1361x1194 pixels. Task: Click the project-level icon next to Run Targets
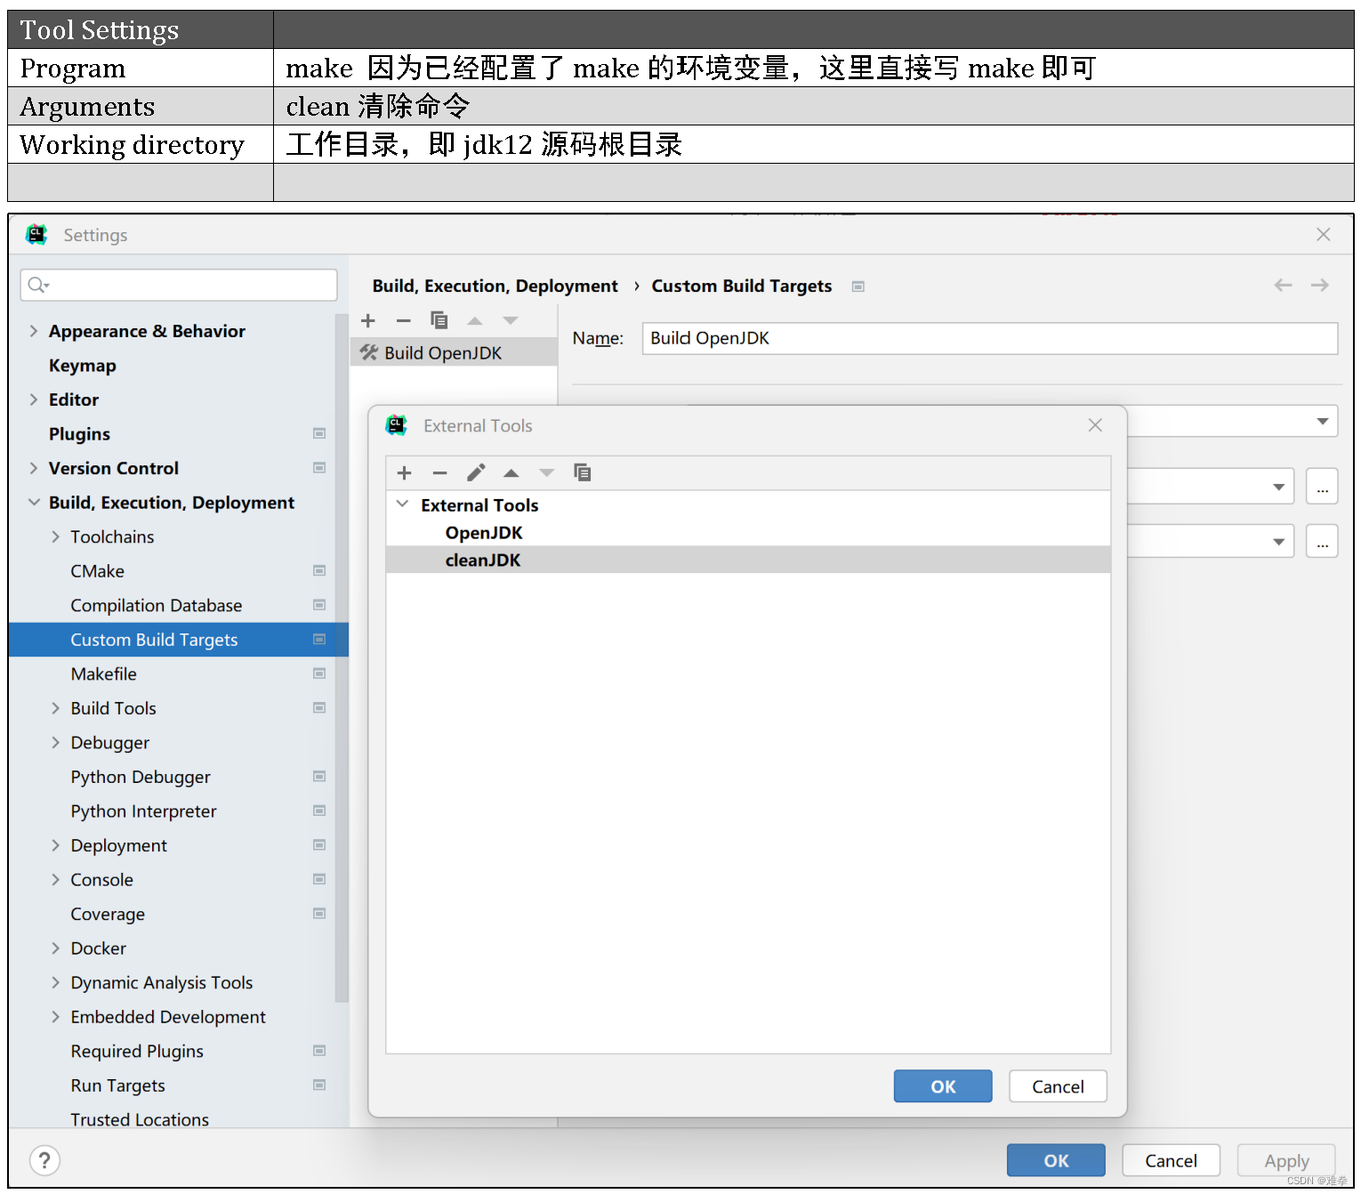click(319, 1085)
